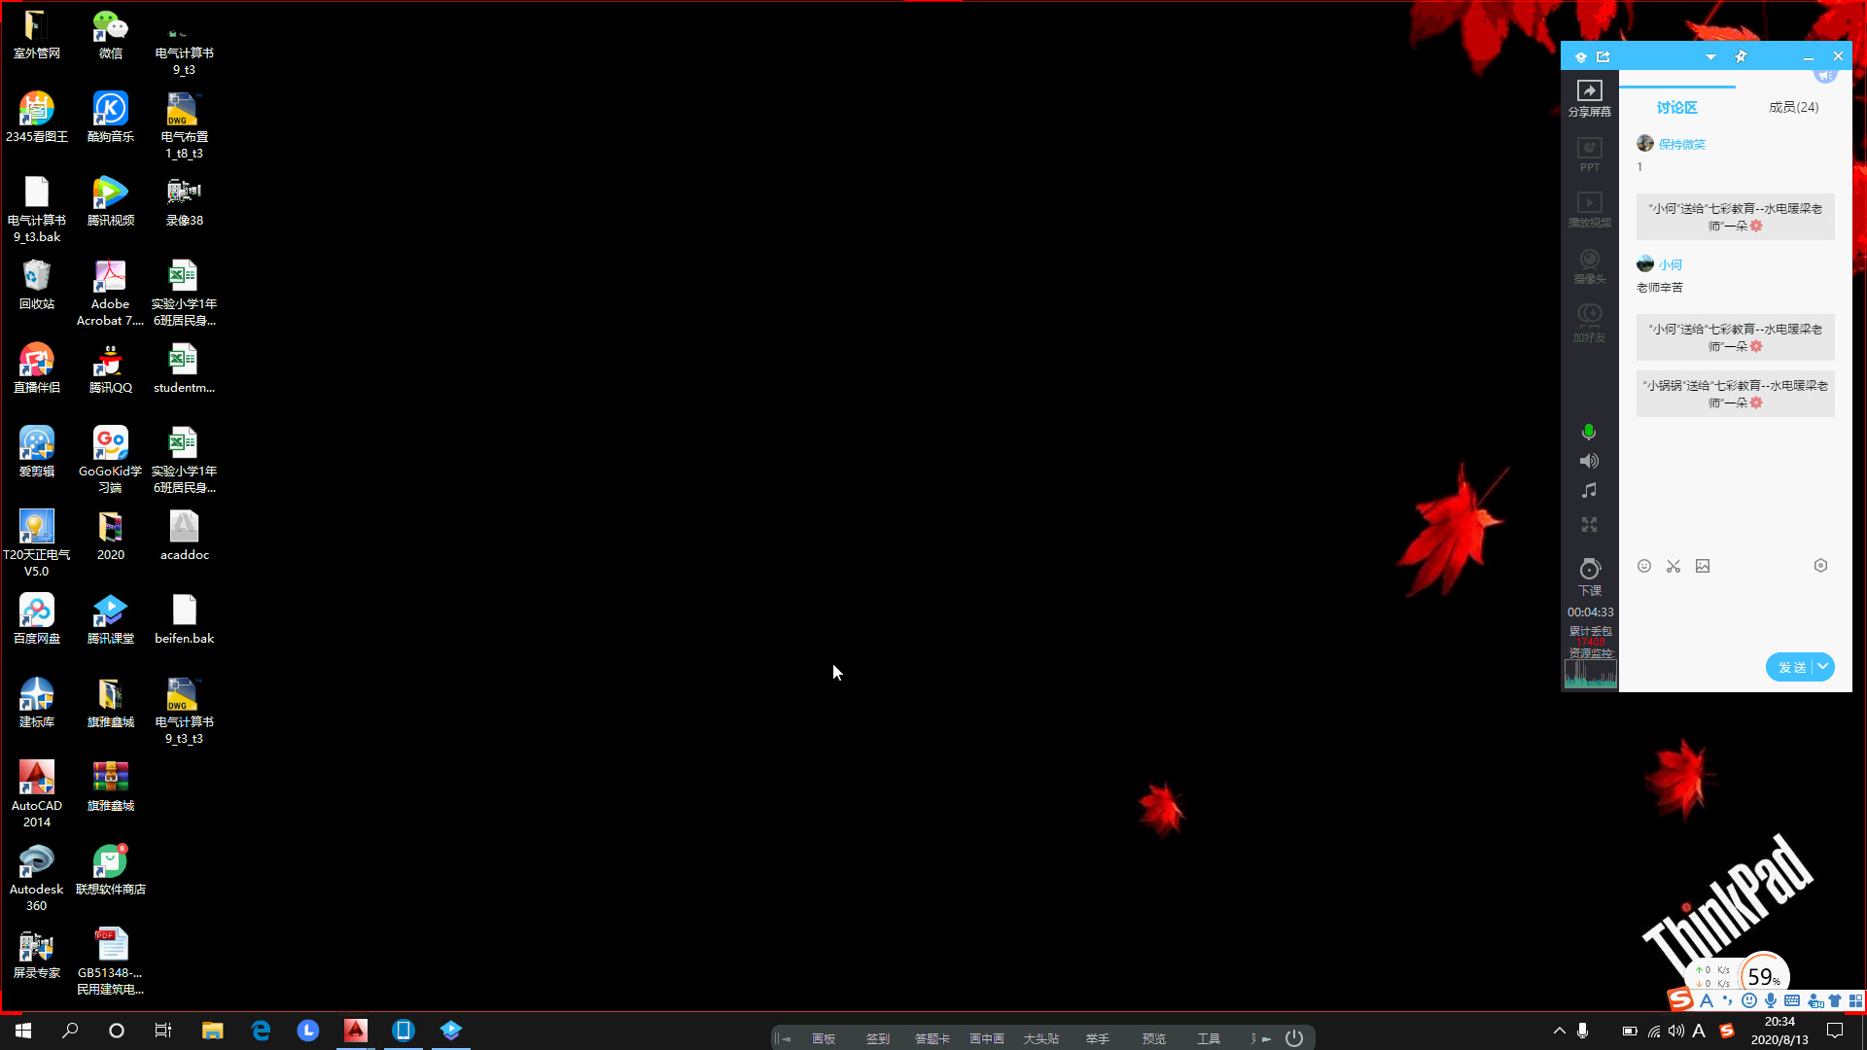Click the 画板 drawing board toolbar item
Image resolution: width=1867 pixels, height=1050 pixels.
pos(824,1038)
